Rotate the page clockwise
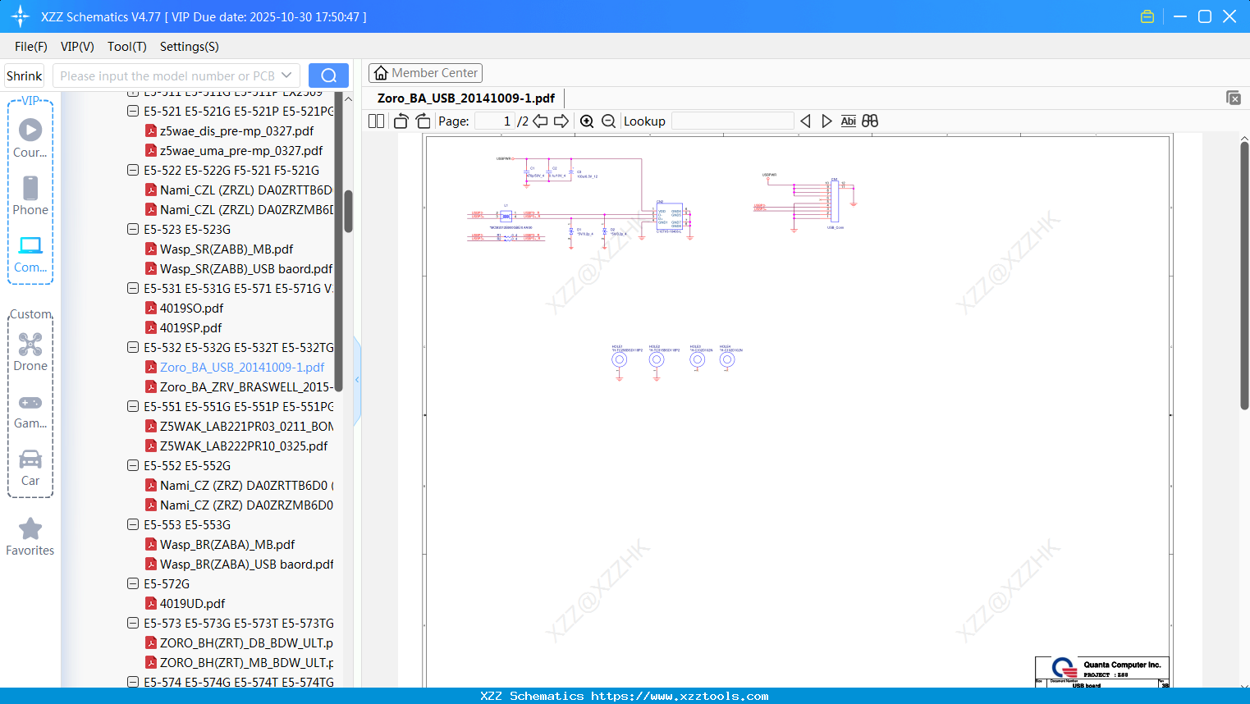 (x=424, y=121)
